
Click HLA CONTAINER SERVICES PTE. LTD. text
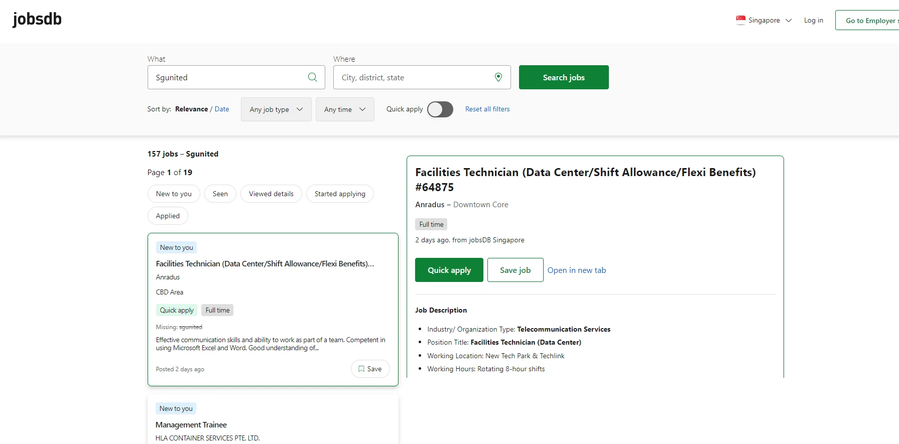207,438
